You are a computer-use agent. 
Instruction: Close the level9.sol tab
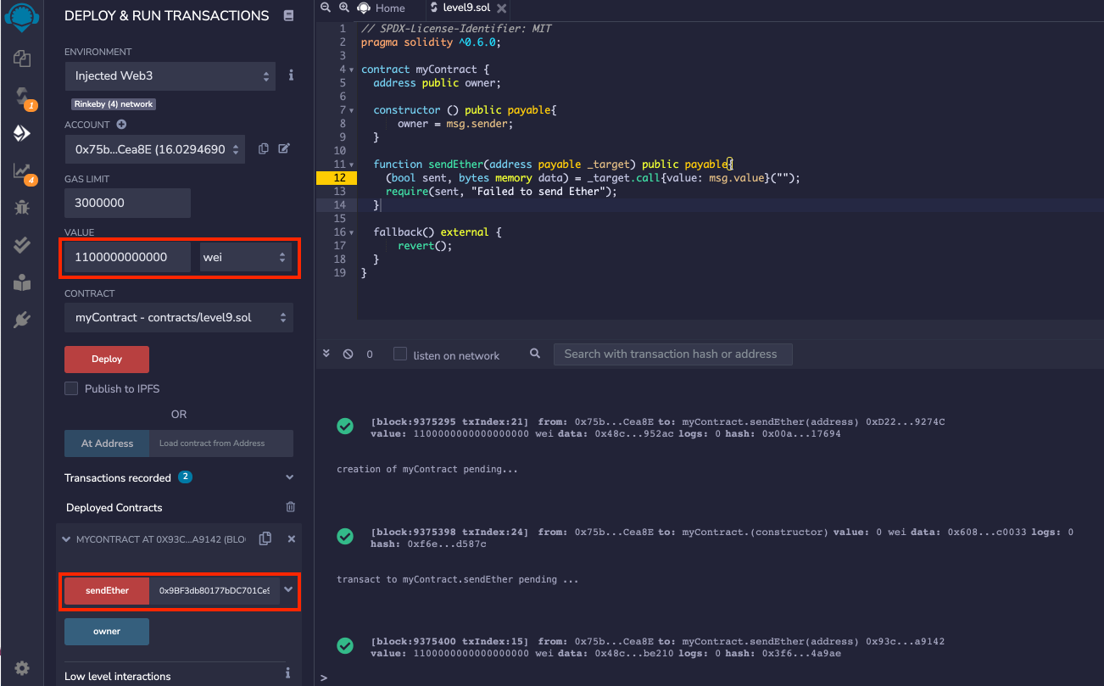coord(501,8)
